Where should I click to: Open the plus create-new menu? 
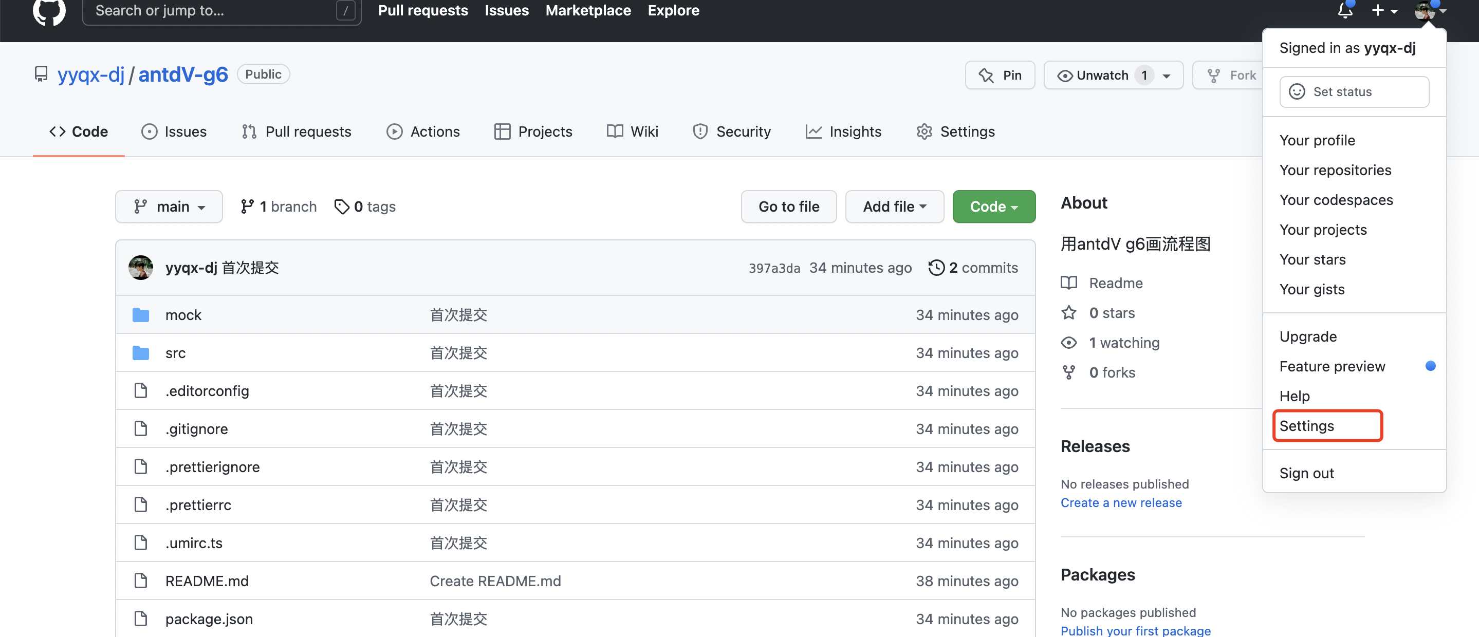click(x=1384, y=10)
